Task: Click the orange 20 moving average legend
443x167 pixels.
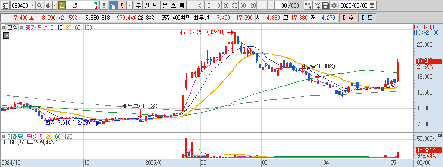Action: [69, 27]
